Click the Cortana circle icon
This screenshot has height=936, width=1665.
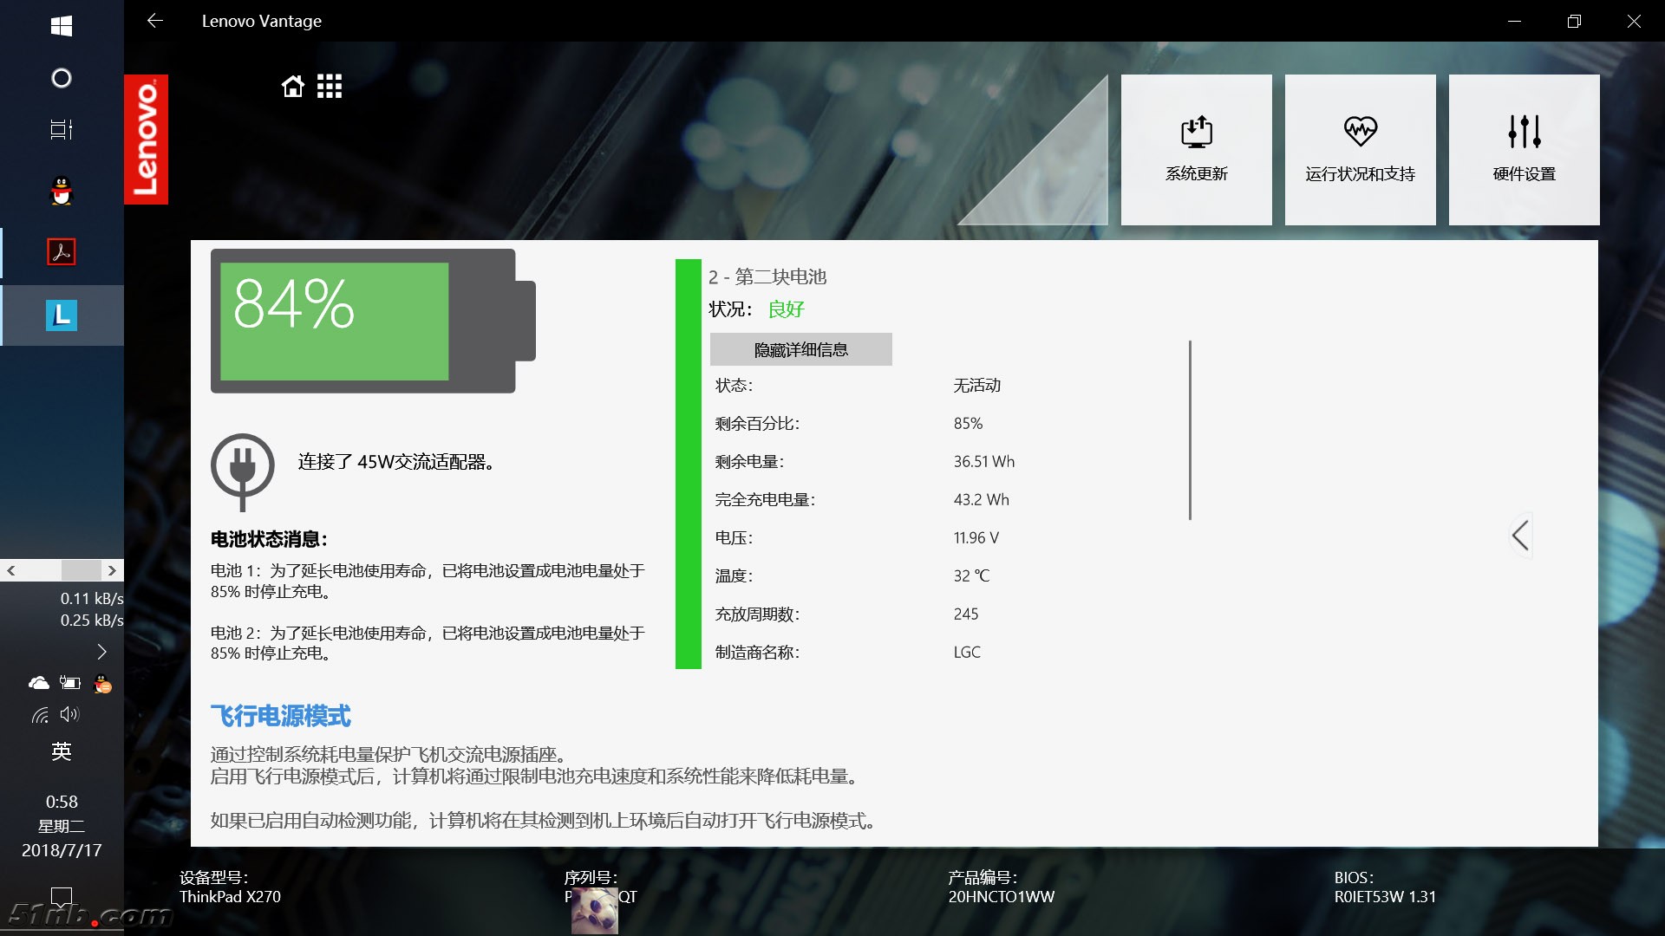pyautogui.click(x=62, y=78)
